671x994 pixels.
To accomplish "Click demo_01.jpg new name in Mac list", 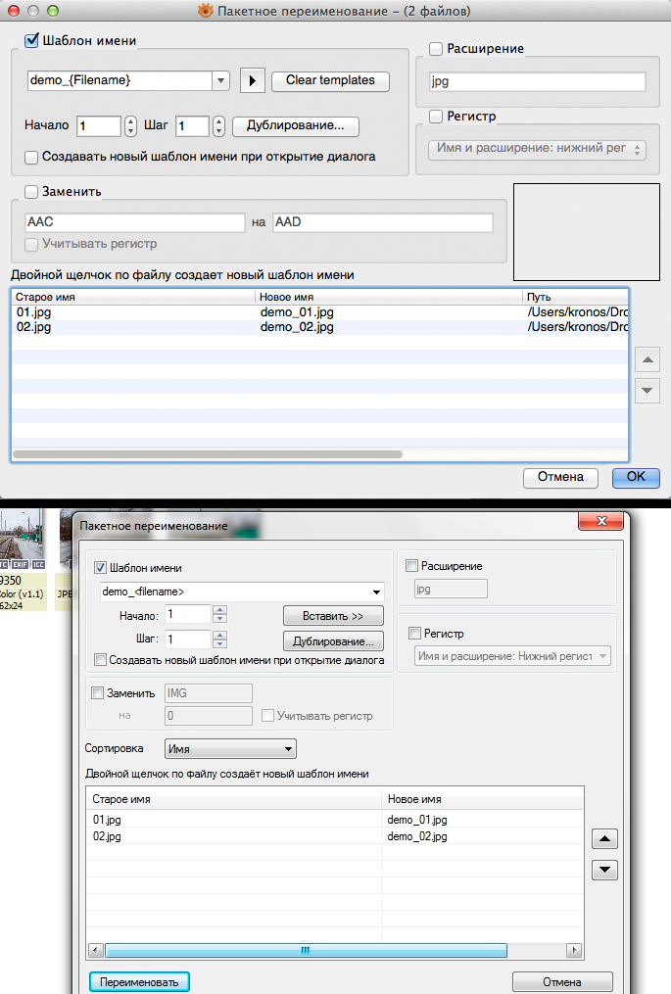I will click(297, 311).
